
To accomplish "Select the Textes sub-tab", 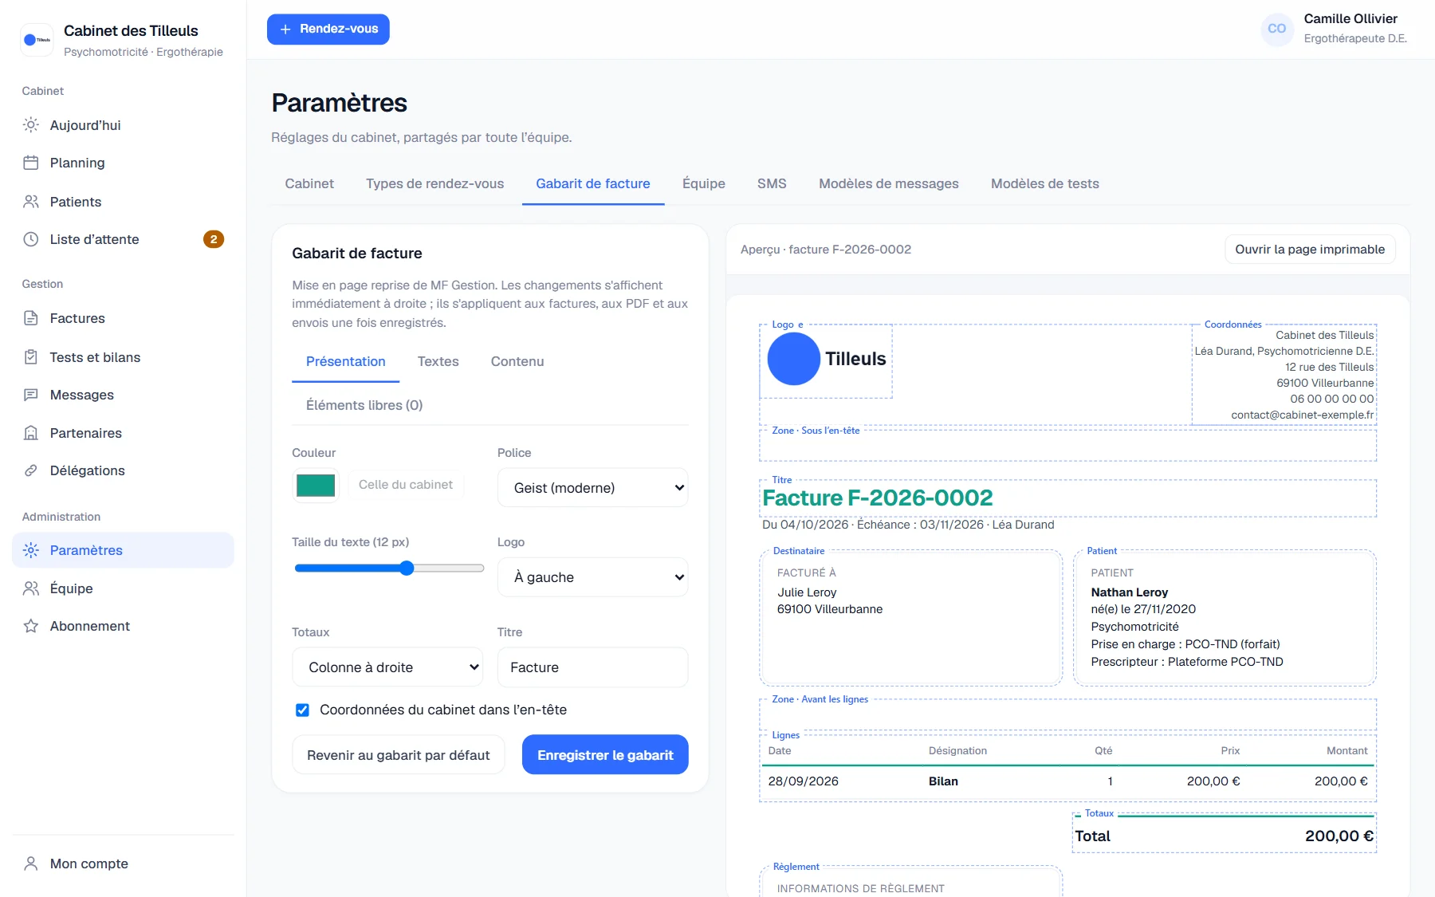I will pyautogui.click(x=438, y=361).
